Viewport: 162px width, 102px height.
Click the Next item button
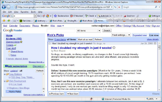tap(73, 94)
